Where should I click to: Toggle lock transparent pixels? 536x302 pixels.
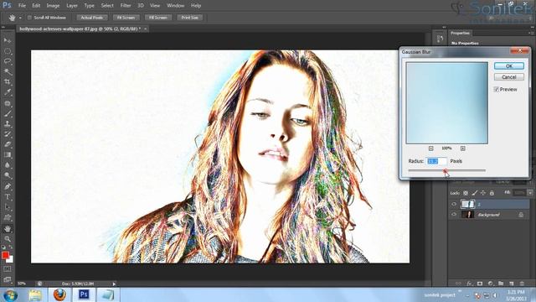466,193
